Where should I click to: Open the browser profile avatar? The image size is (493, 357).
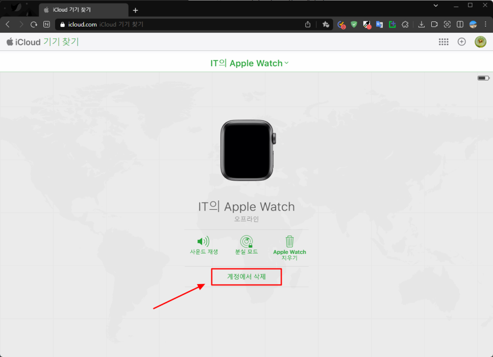pyautogui.click(x=473, y=24)
